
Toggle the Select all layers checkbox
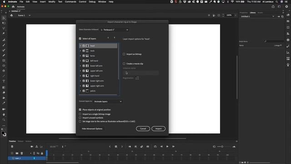tap(80, 39)
